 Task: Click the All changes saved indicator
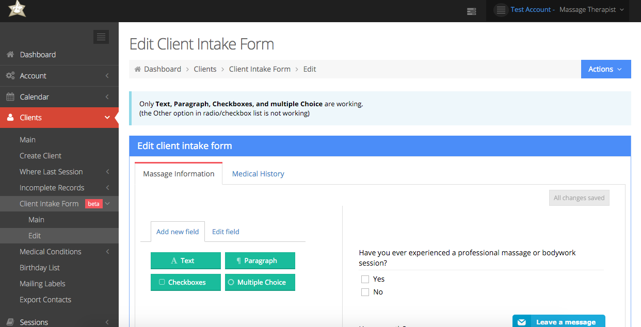(579, 198)
